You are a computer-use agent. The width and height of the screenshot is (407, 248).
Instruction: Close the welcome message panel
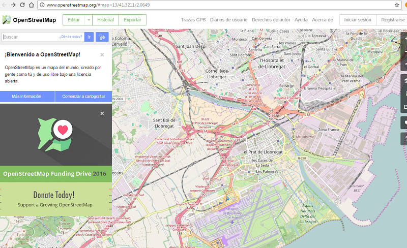click(x=102, y=54)
